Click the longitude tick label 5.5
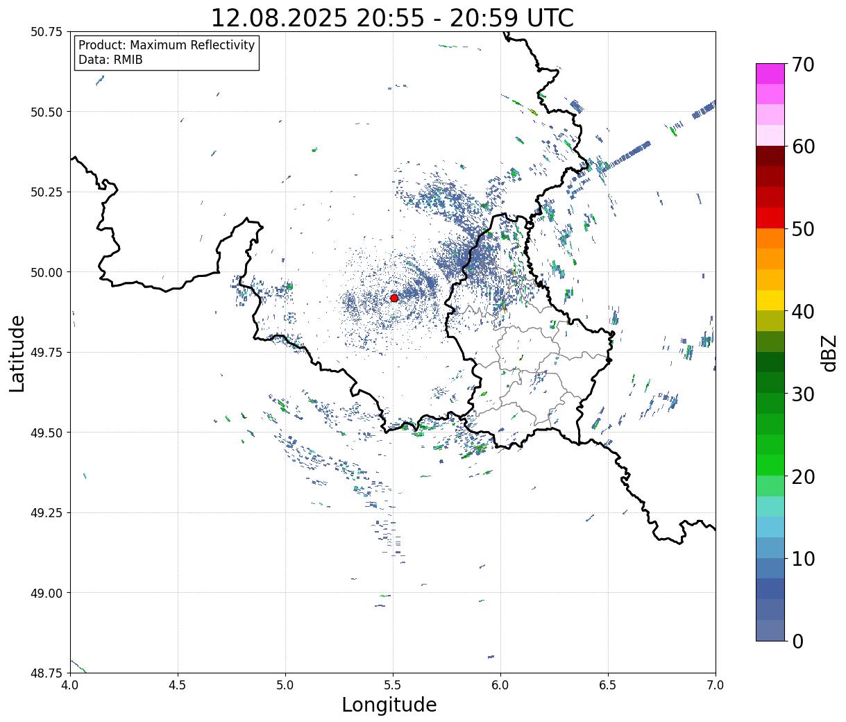846x722 pixels. [393, 685]
